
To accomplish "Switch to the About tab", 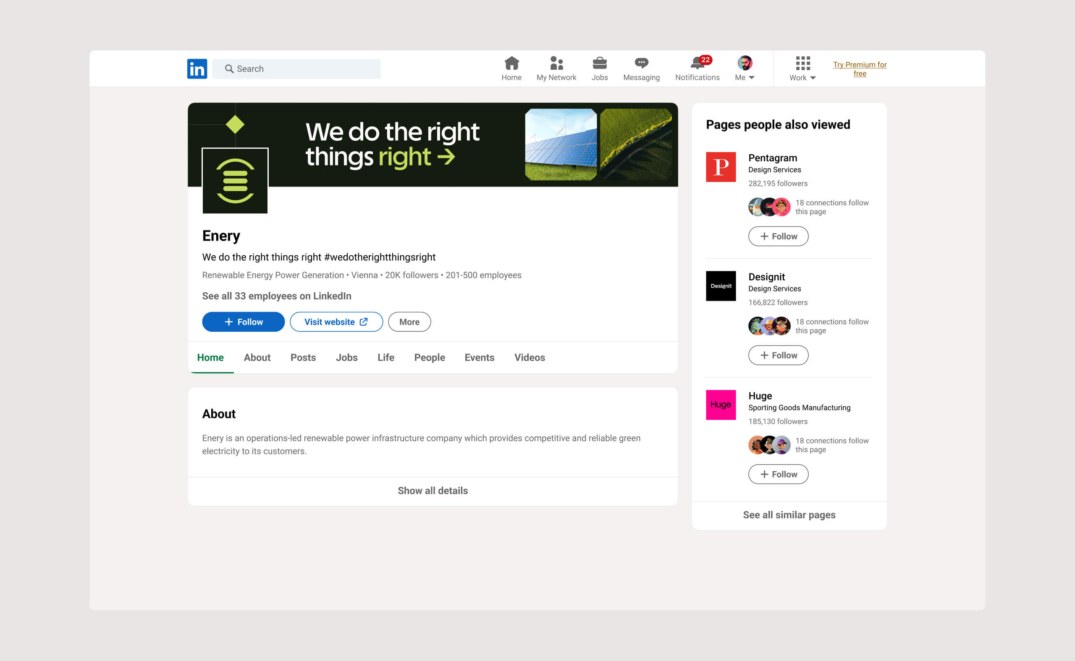I will pyautogui.click(x=257, y=357).
